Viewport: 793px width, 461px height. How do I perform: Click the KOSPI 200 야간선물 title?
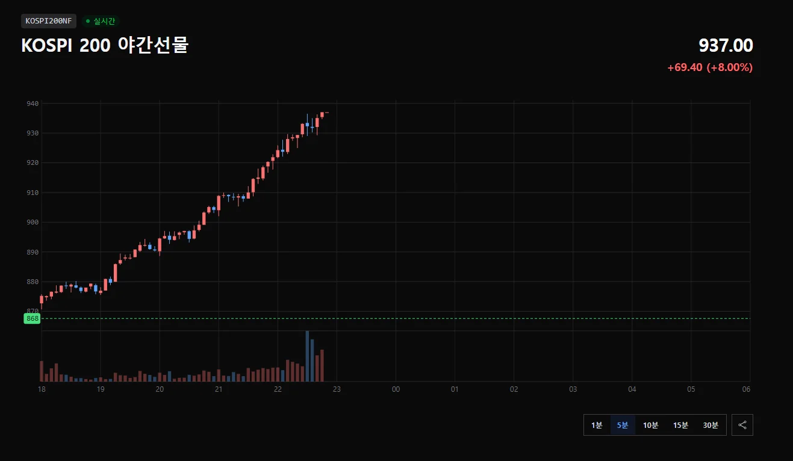tap(105, 45)
